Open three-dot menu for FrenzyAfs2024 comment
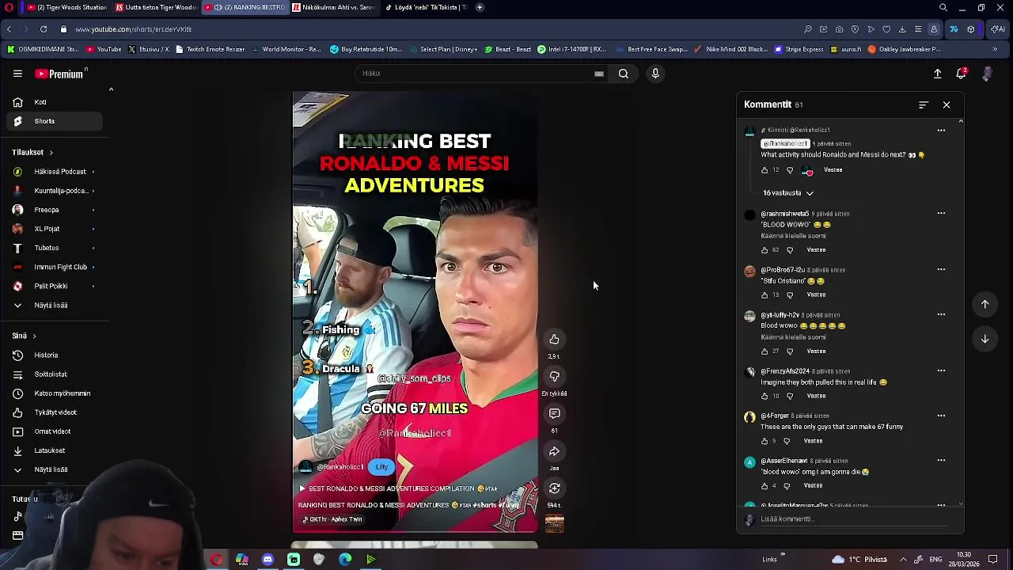 click(x=941, y=370)
